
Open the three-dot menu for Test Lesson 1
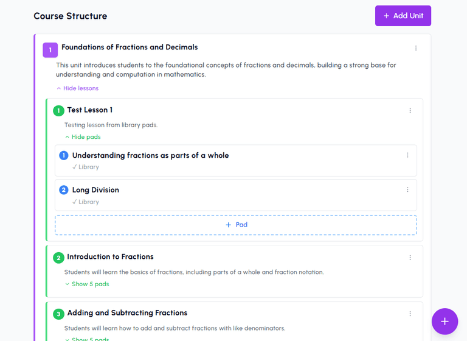[410, 110]
